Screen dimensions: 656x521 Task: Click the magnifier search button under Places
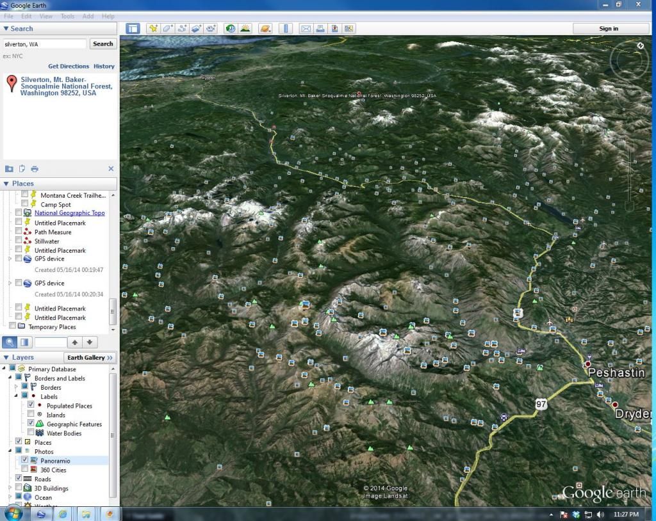10,342
